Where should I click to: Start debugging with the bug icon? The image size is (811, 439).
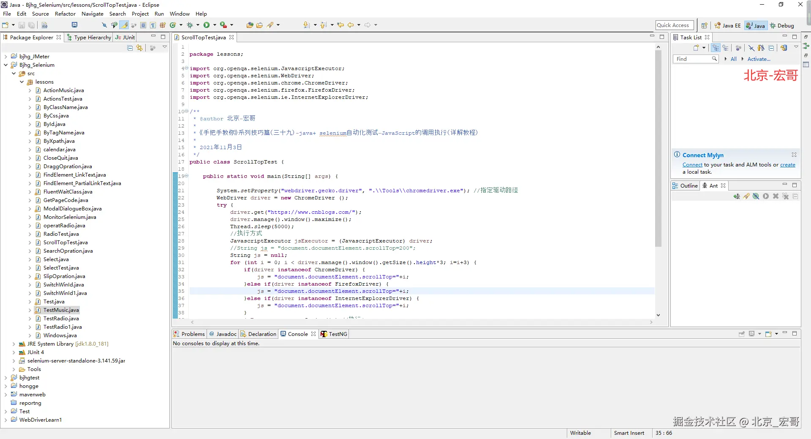click(x=190, y=25)
